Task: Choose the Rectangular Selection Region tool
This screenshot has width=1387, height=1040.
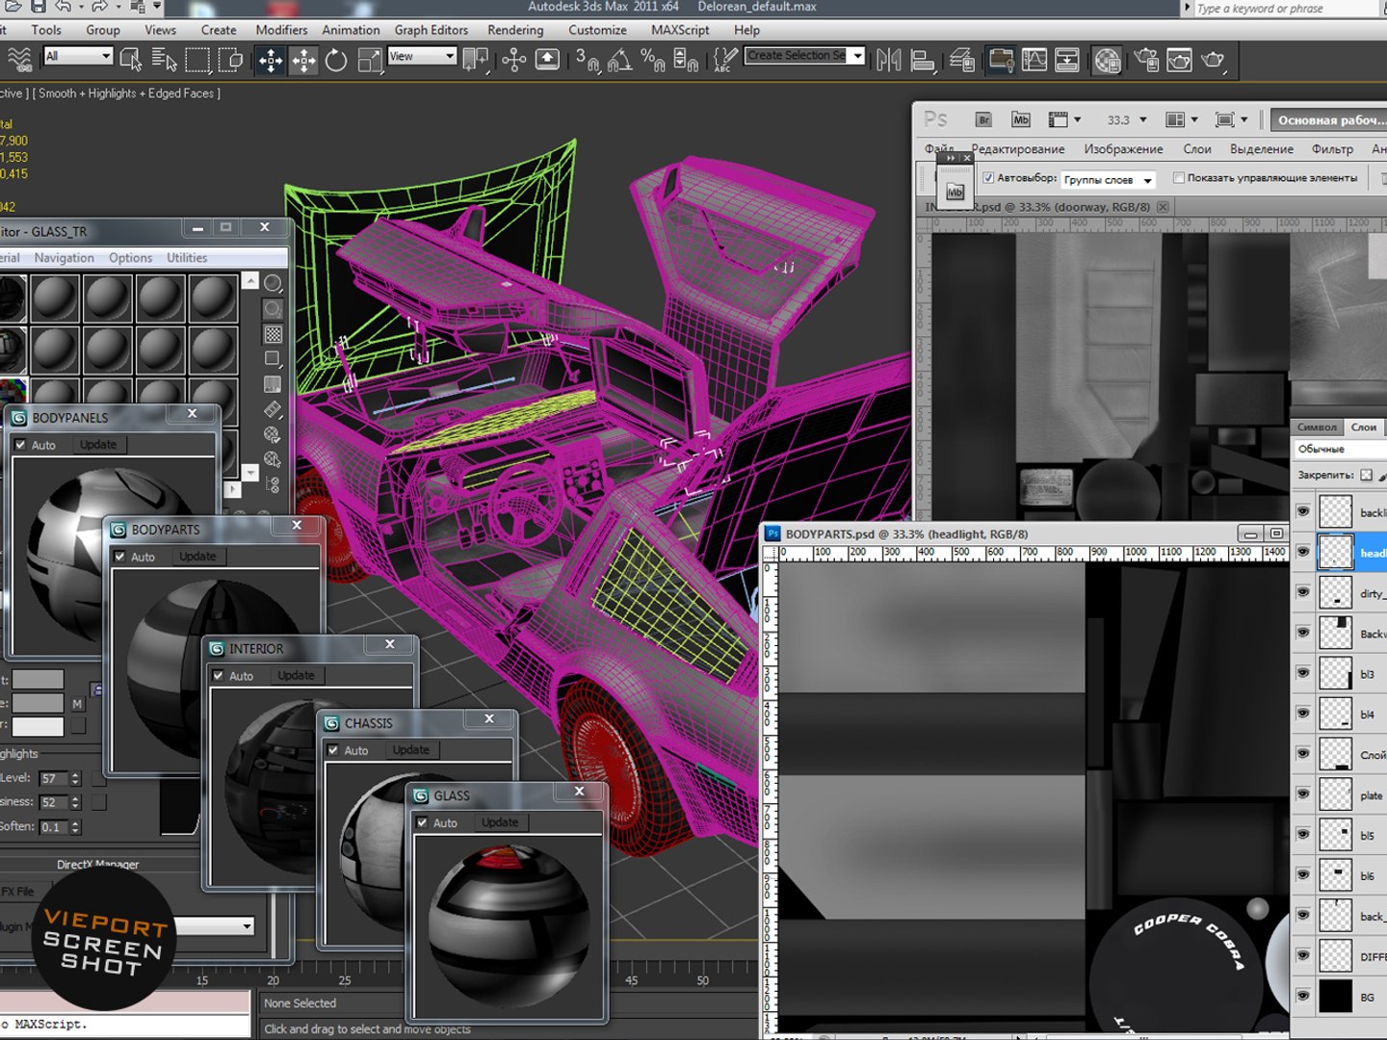Action: click(x=197, y=61)
